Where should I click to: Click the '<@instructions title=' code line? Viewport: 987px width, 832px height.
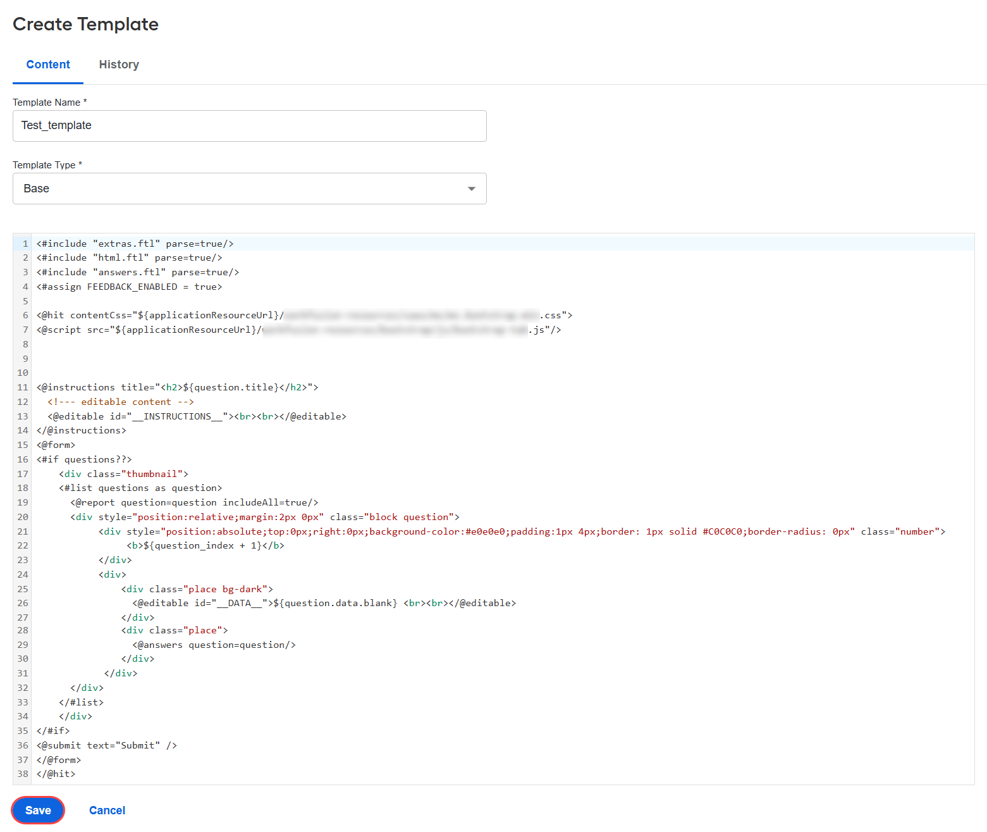point(178,388)
